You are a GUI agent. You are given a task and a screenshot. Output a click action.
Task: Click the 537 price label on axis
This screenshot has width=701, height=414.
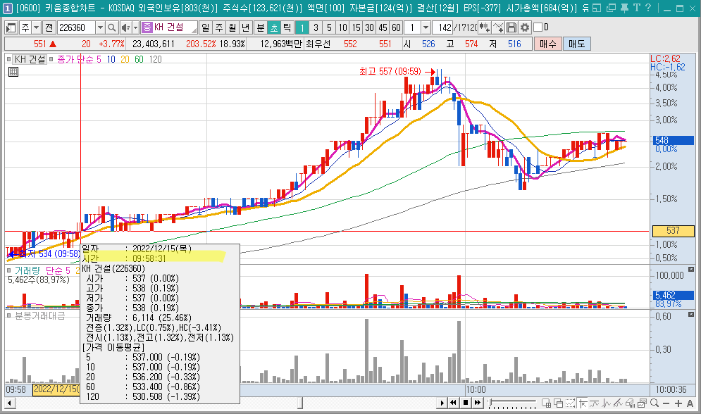click(x=673, y=231)
